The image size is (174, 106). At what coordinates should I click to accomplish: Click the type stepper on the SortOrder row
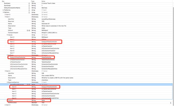[x=29, y=6]
